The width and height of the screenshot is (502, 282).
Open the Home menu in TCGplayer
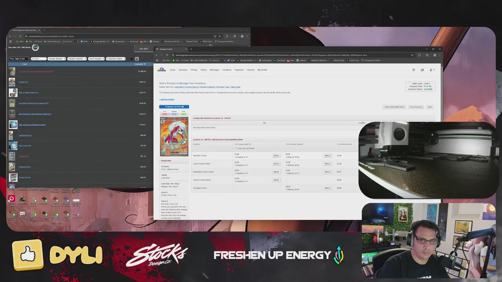(173, 70)
